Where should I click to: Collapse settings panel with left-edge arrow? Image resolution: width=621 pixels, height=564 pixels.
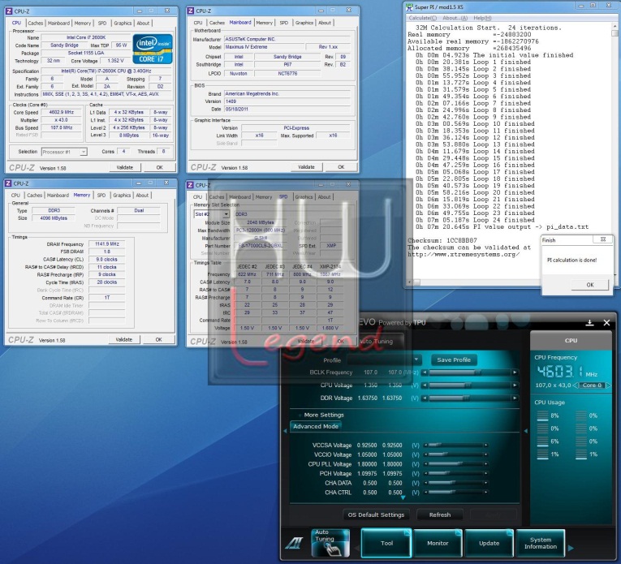(285, 431)
